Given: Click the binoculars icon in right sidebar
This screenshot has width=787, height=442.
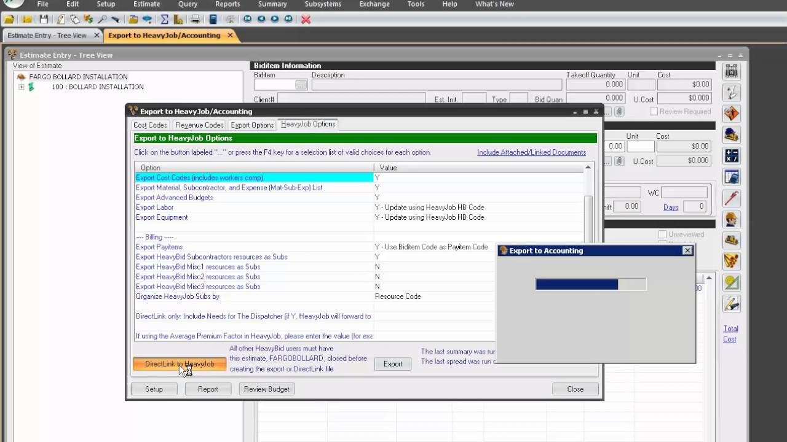Looking at the screenshot, I should click(731, 72).
